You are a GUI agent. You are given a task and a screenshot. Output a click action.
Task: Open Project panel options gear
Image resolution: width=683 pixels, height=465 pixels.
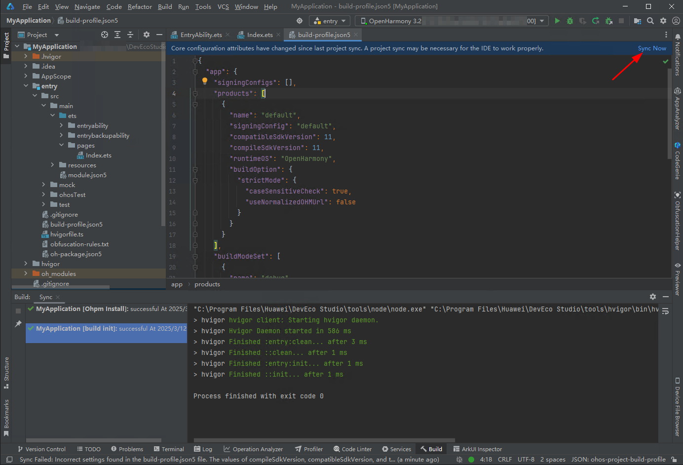pos(147,35)
